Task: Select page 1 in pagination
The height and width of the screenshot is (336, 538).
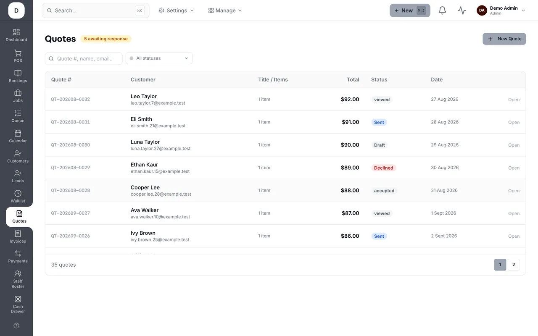Action: click(500, 265)
